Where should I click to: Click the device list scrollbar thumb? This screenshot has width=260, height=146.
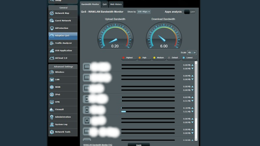tap(196, 91)
